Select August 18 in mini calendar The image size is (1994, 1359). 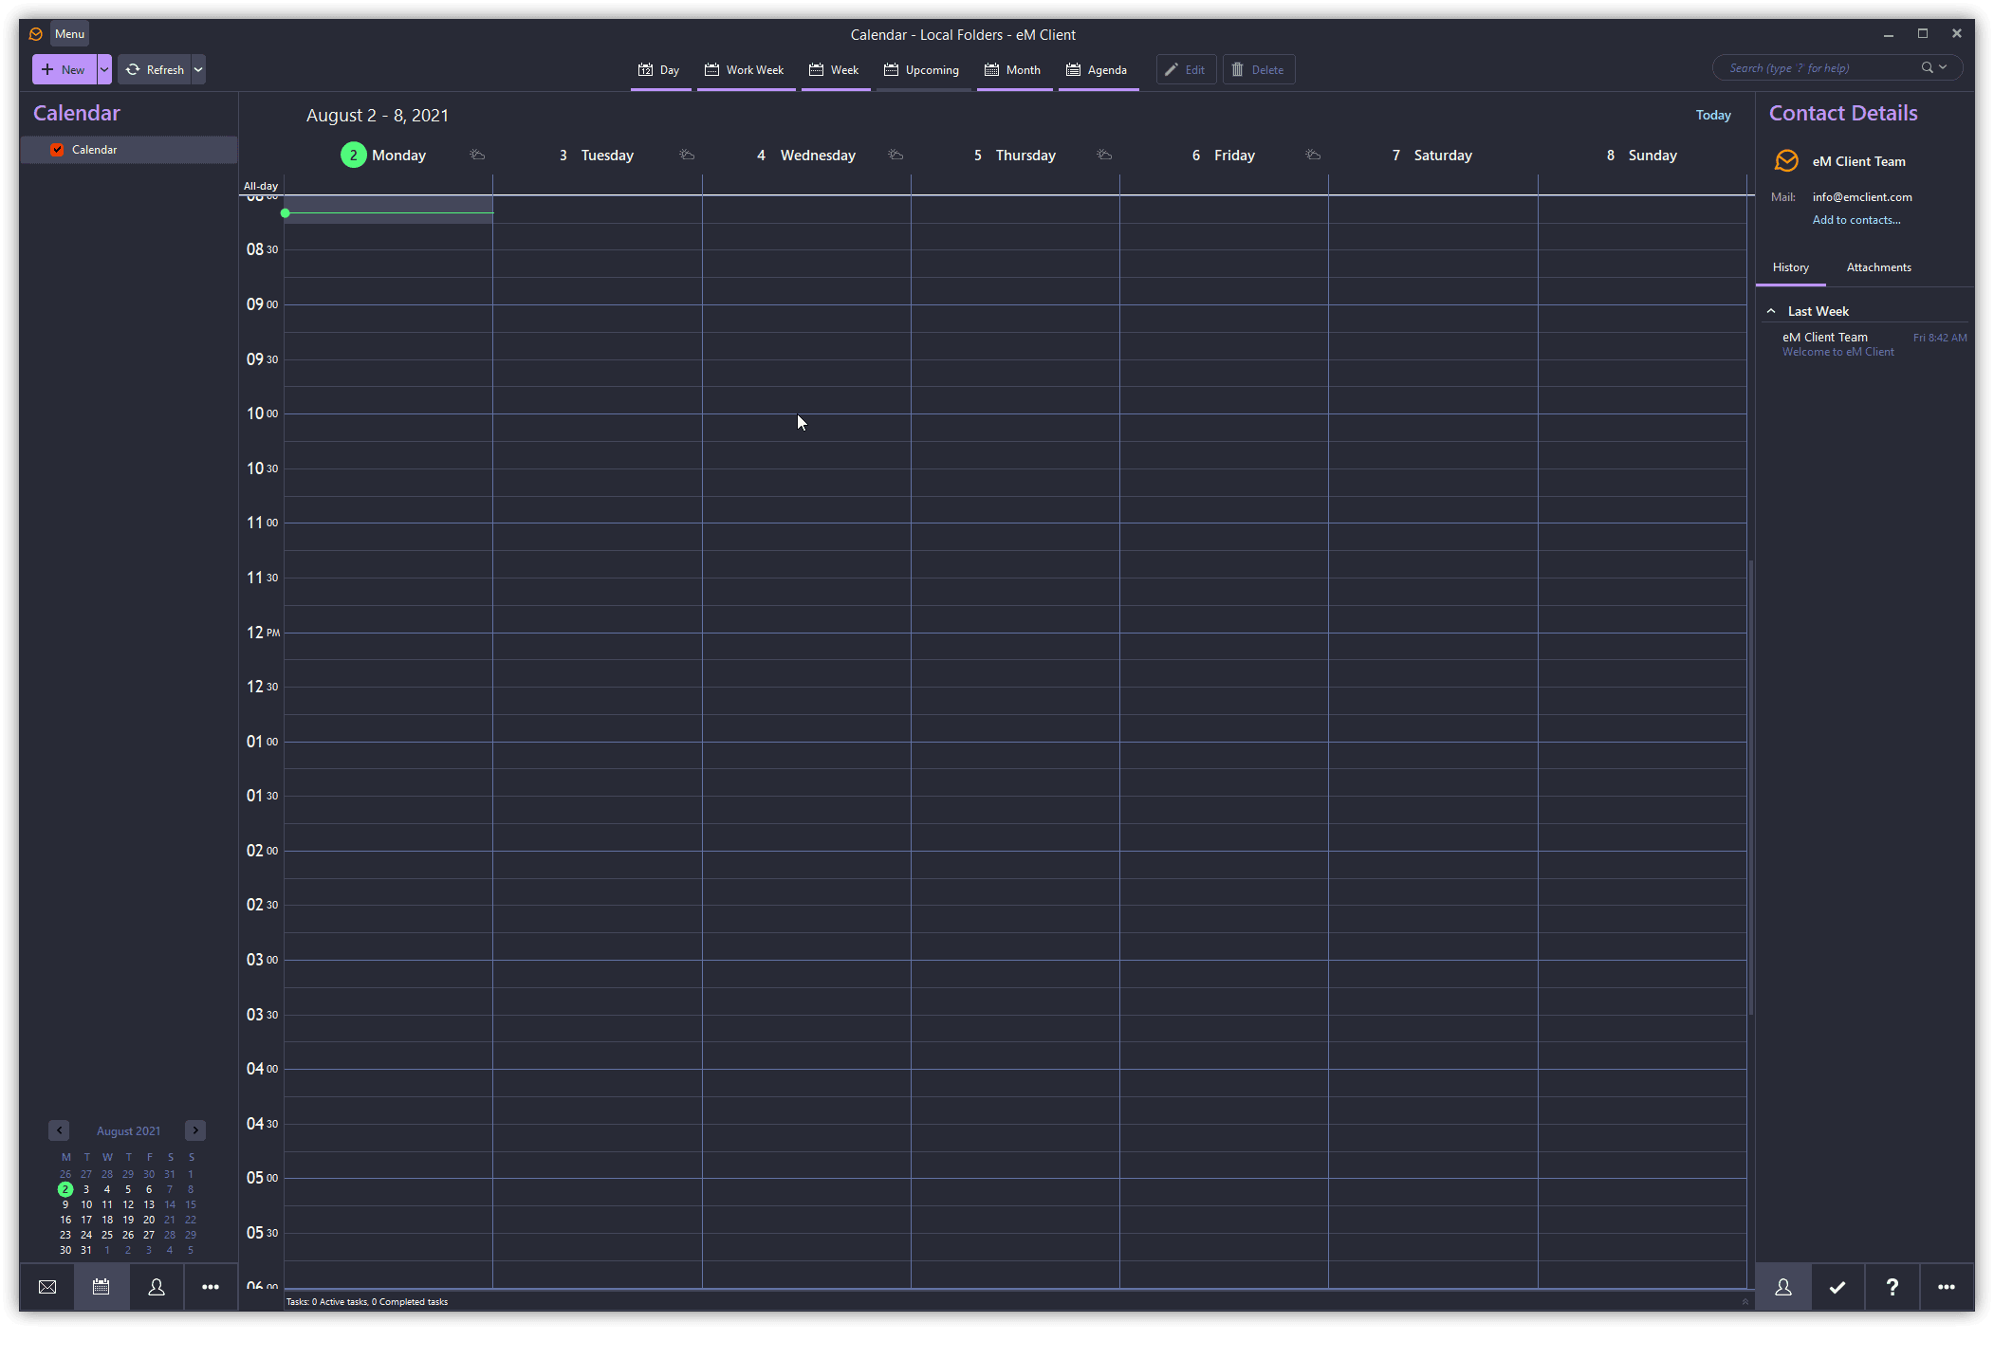click(x=107, y=1220)
